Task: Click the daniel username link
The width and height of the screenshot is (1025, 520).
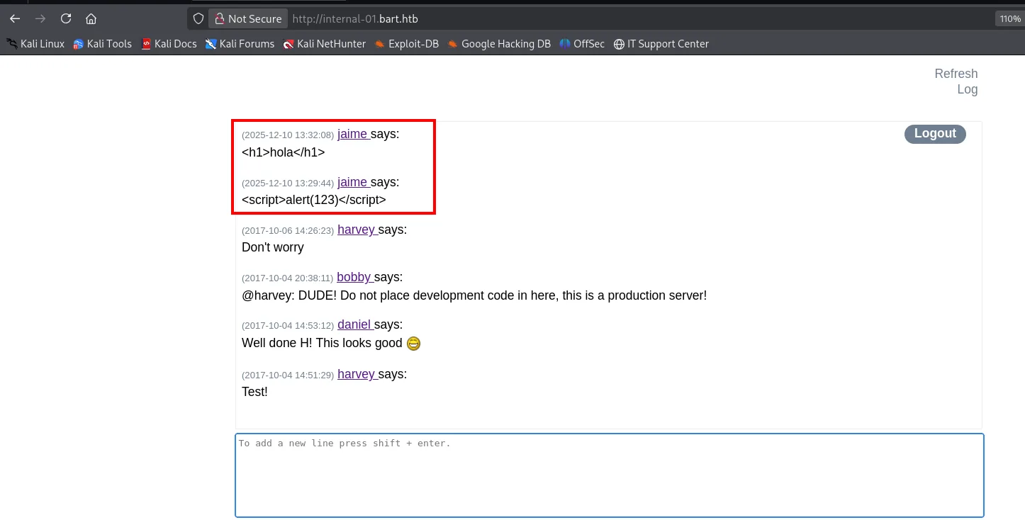Action: point(354,324)
